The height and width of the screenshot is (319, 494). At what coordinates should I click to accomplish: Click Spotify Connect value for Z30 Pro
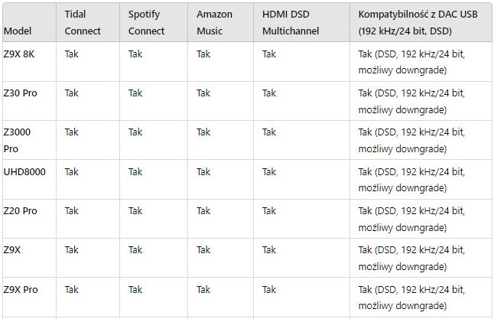click(x=135, y=93)
